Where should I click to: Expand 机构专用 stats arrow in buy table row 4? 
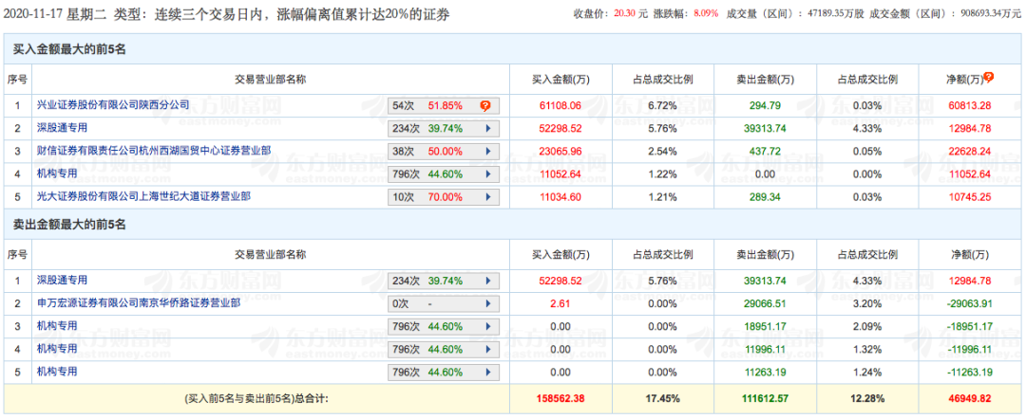coord(488,173)
